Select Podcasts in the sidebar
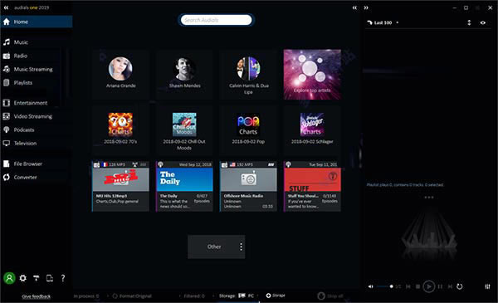 click(x=24, y=130)
